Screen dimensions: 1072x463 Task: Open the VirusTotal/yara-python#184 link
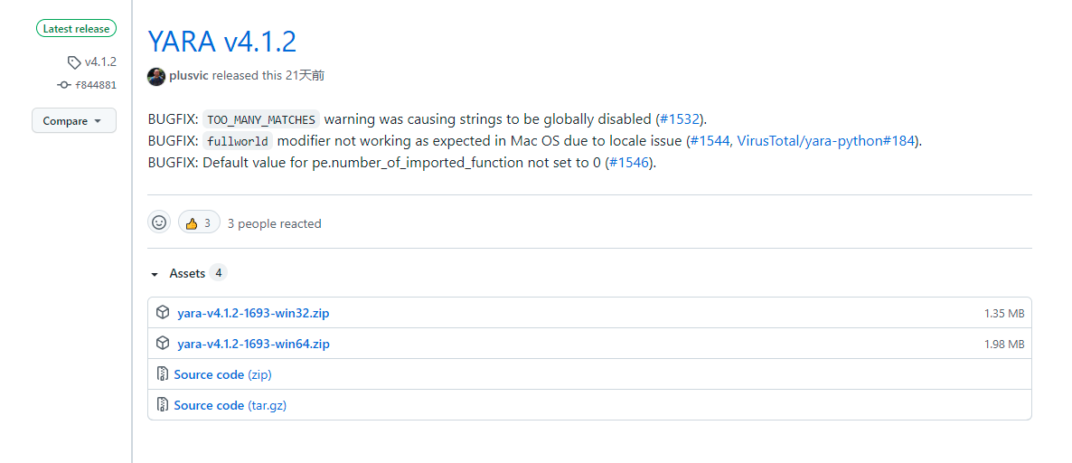[827, 141]
